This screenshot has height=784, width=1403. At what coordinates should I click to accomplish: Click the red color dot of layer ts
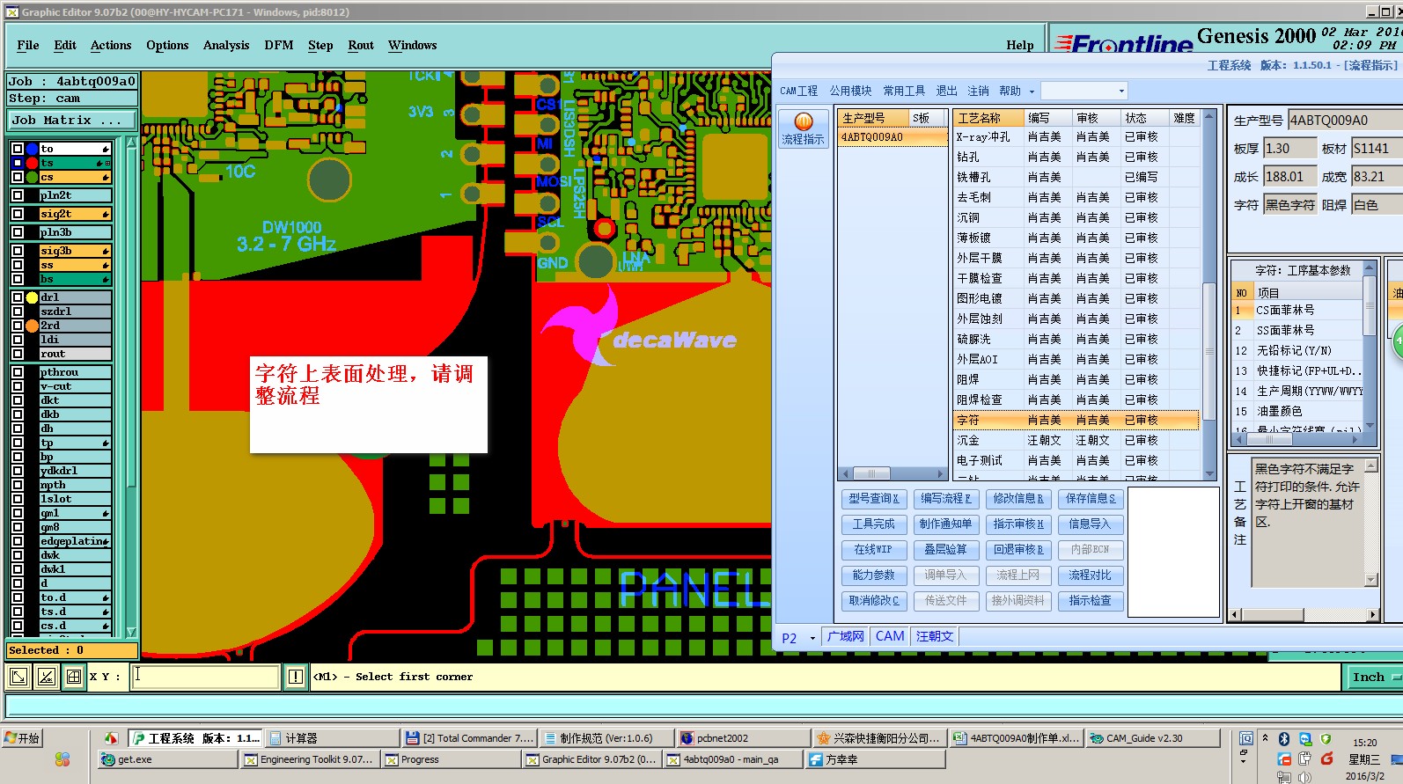(33, 163)
